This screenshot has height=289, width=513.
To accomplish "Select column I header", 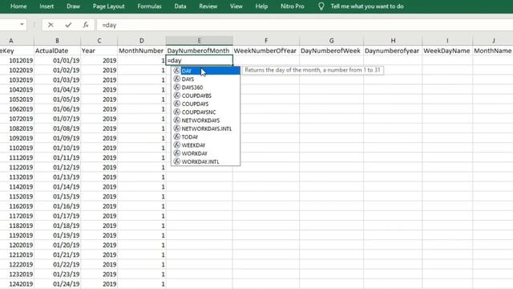I will pyautogui.click(x=447, y=41).
